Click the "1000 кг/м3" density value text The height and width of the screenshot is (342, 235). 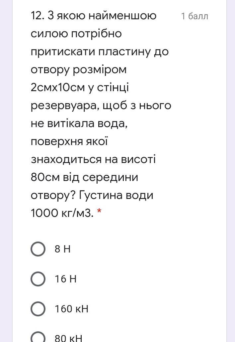[62, 213]
